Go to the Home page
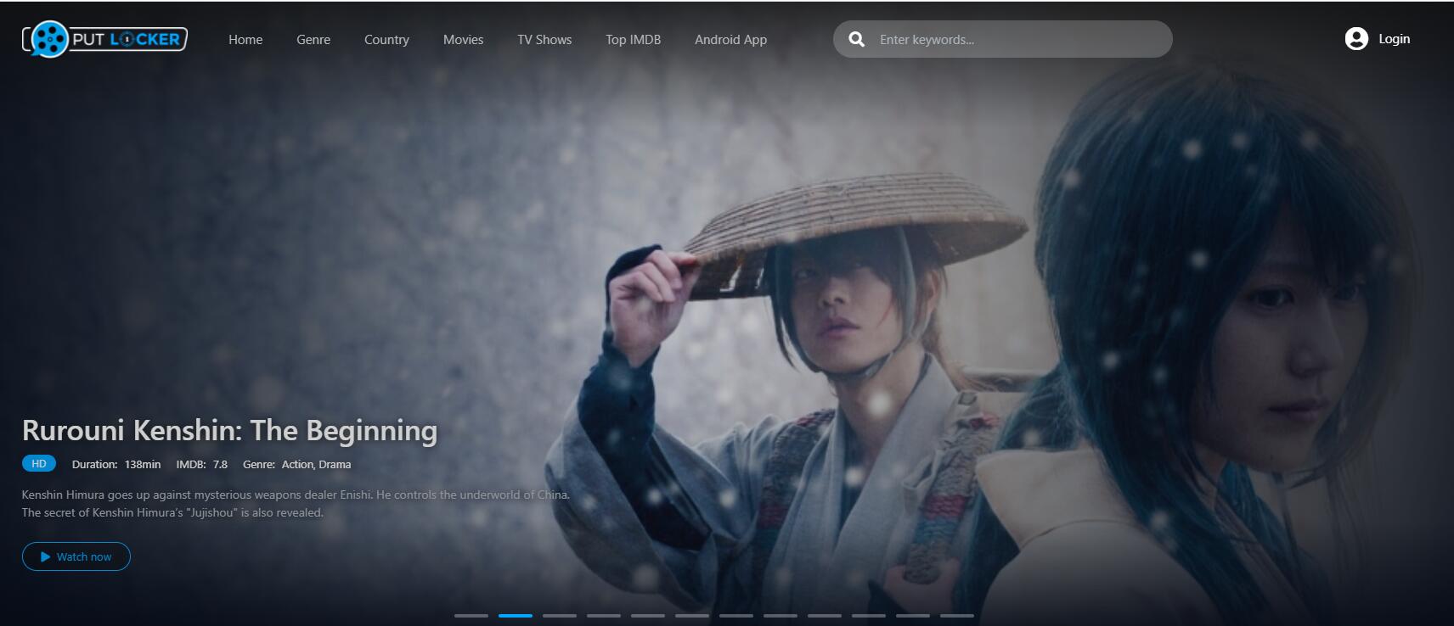The height and width of the screenshot is (626, 1454). tap(245, 40)
